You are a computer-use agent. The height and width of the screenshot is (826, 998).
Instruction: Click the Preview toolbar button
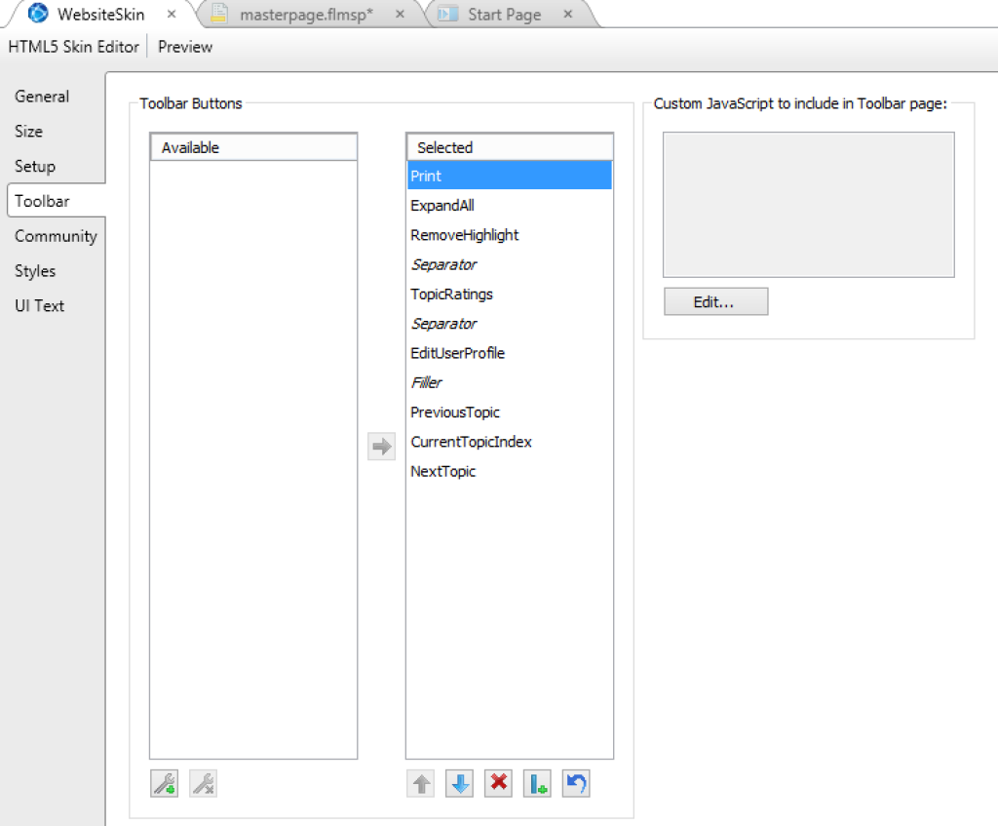(x=185, y=47)
